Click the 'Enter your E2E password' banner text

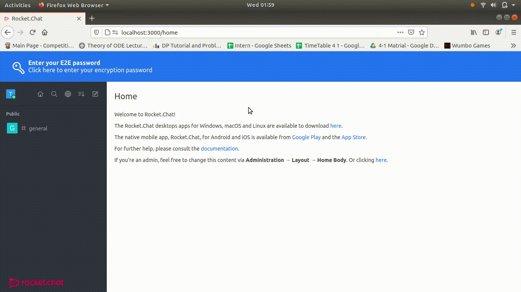point(64,63)
